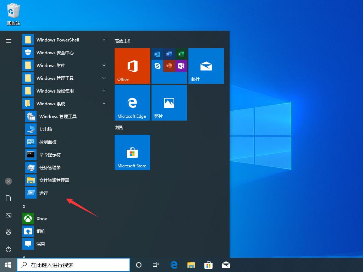Click the 邮件 (Mail) tile

[206, 66]
